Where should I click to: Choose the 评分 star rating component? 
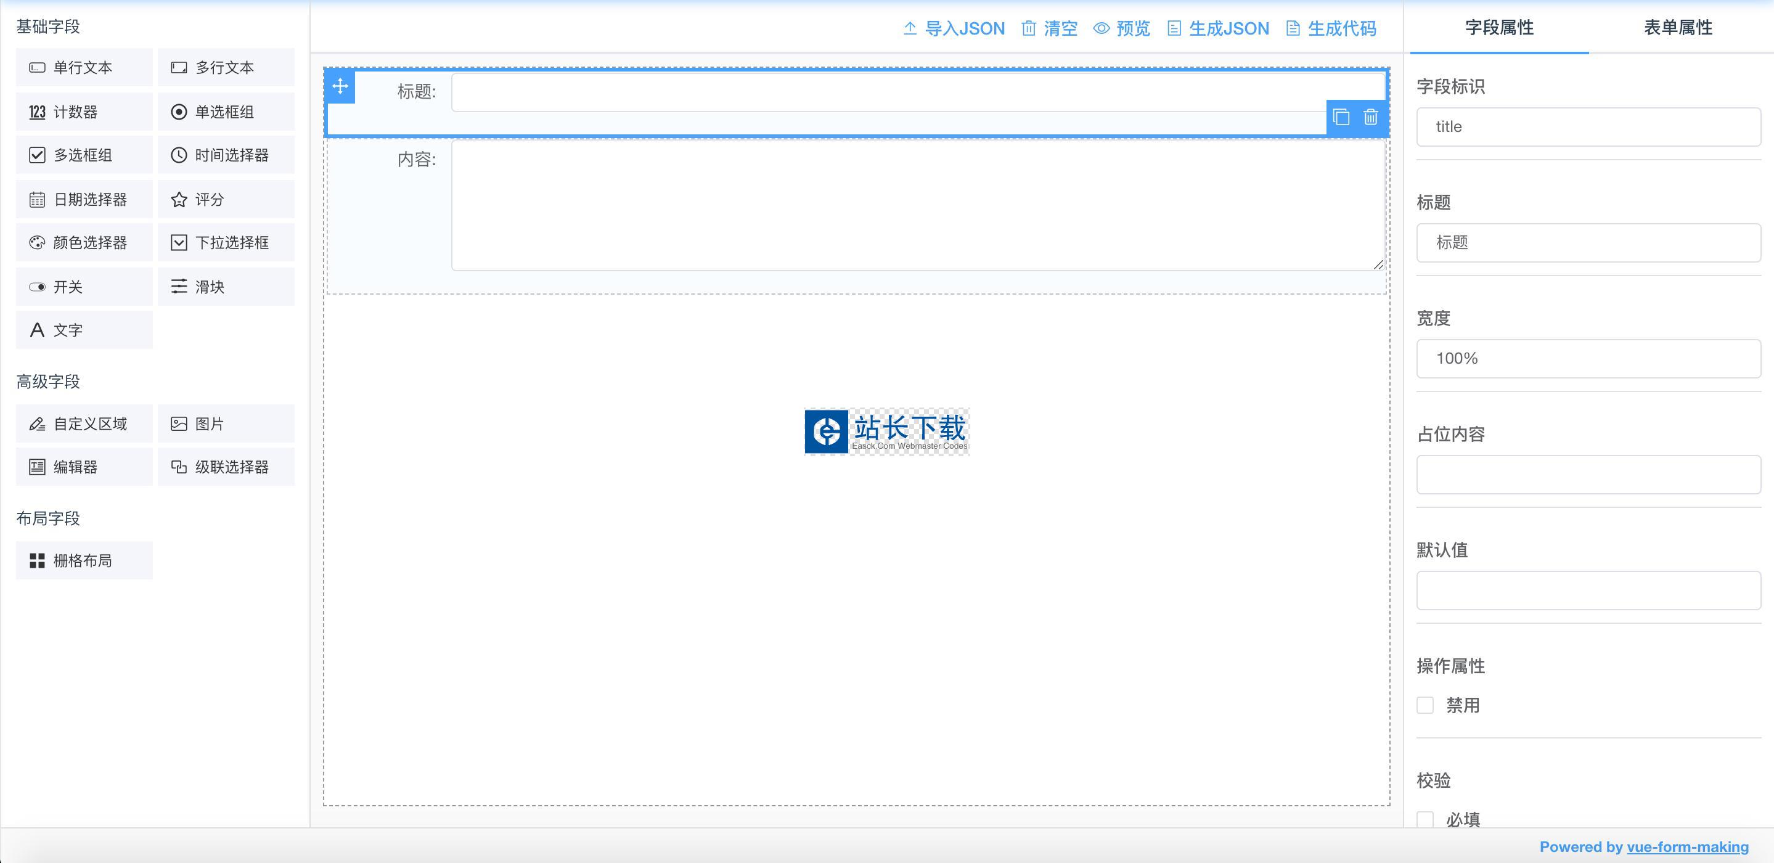point(226,200)
